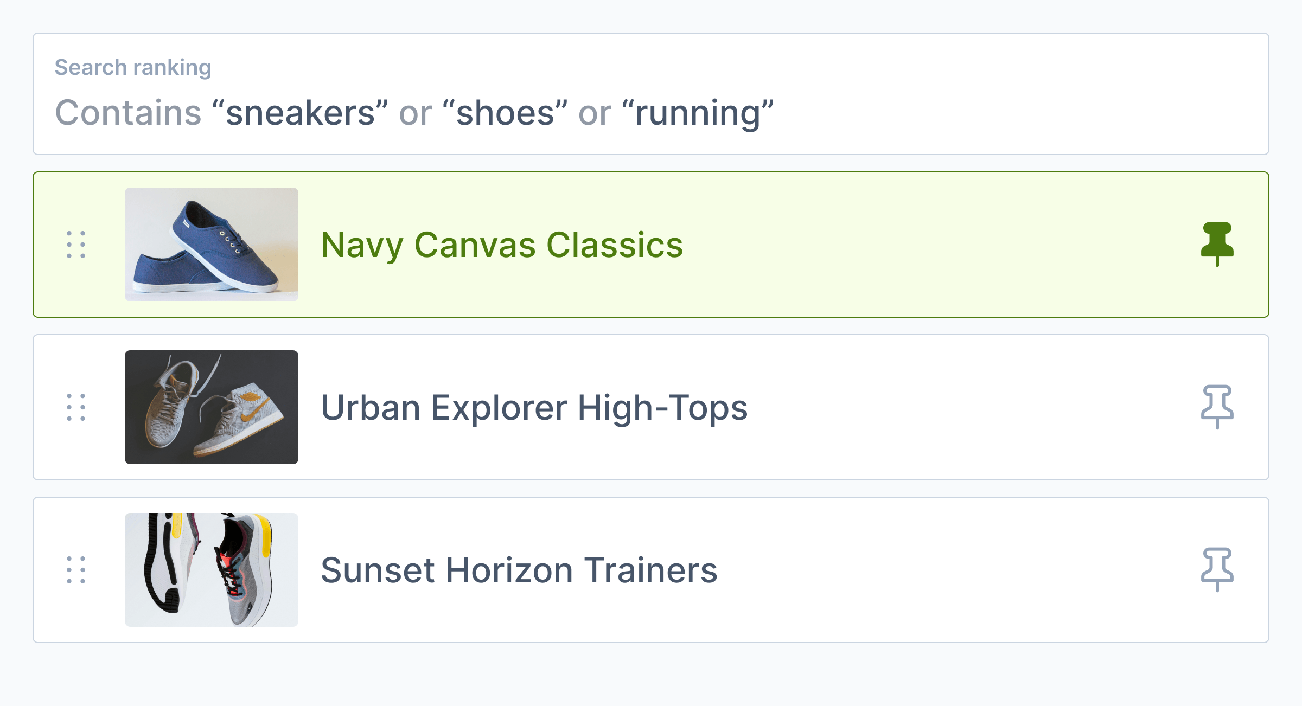The height and width of the screenshot is (706, 1302).
Task: Select the highlighted green pinned result row
Action: tap(651, 245)
